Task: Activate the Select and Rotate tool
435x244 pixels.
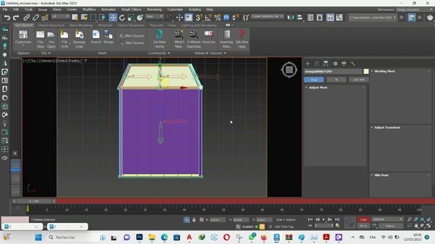Action: (x=122, y=18)
